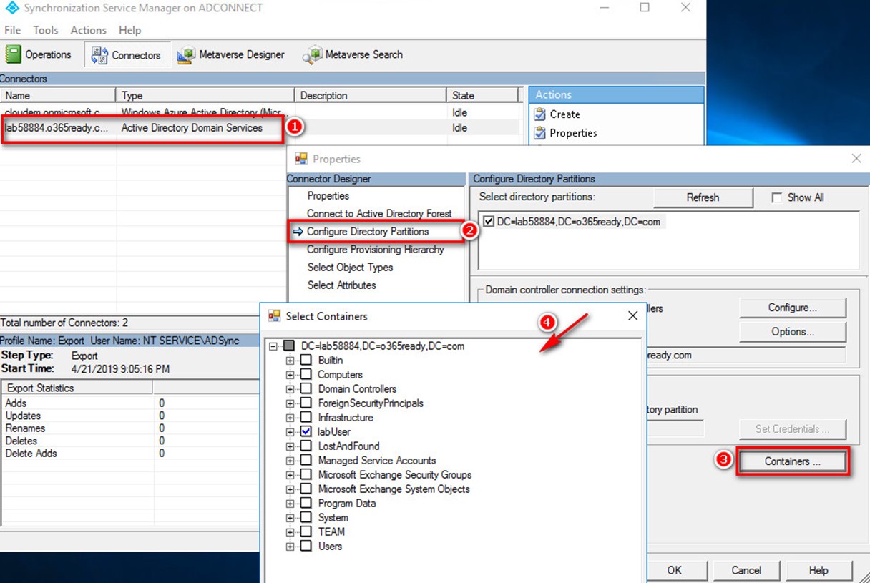Open the File menu

click(13, 30)
